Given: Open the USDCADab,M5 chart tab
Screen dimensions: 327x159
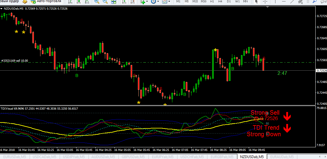Looking at the screenshot, I should [45, 157].
